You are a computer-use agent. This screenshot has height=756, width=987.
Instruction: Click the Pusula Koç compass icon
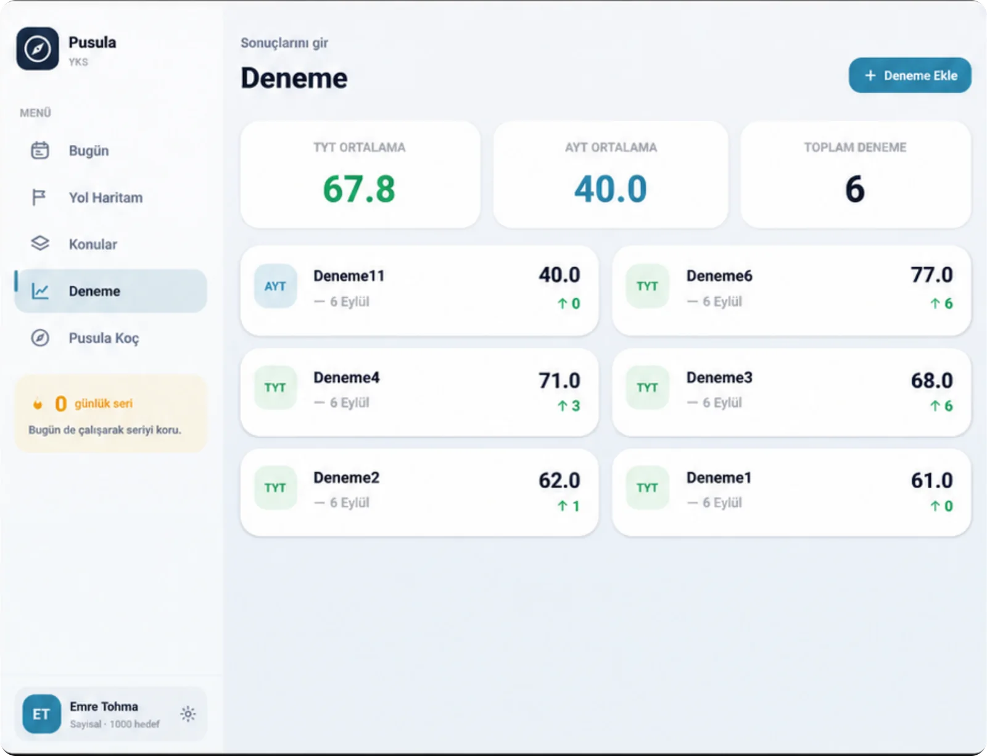(x=40, y=338)
